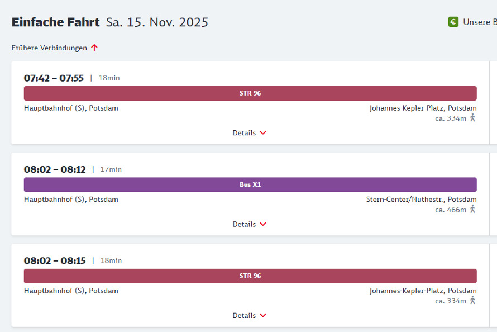Click walking icon in 08:02 – 08:15 connection
This screenshot has height=332, width=497.
point(472,301)
